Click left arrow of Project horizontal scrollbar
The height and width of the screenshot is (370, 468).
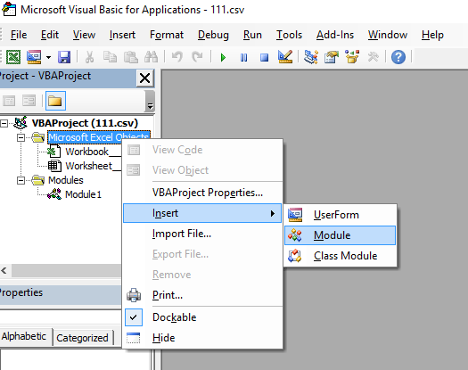[4, 270]
